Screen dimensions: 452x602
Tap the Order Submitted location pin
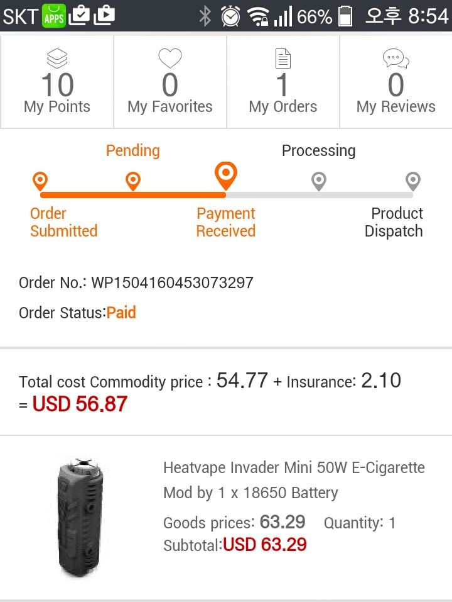[x=40, y=182]
